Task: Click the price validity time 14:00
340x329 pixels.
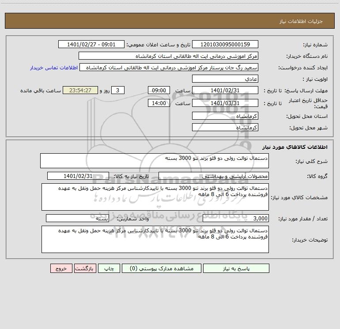Action: point(159,103)
